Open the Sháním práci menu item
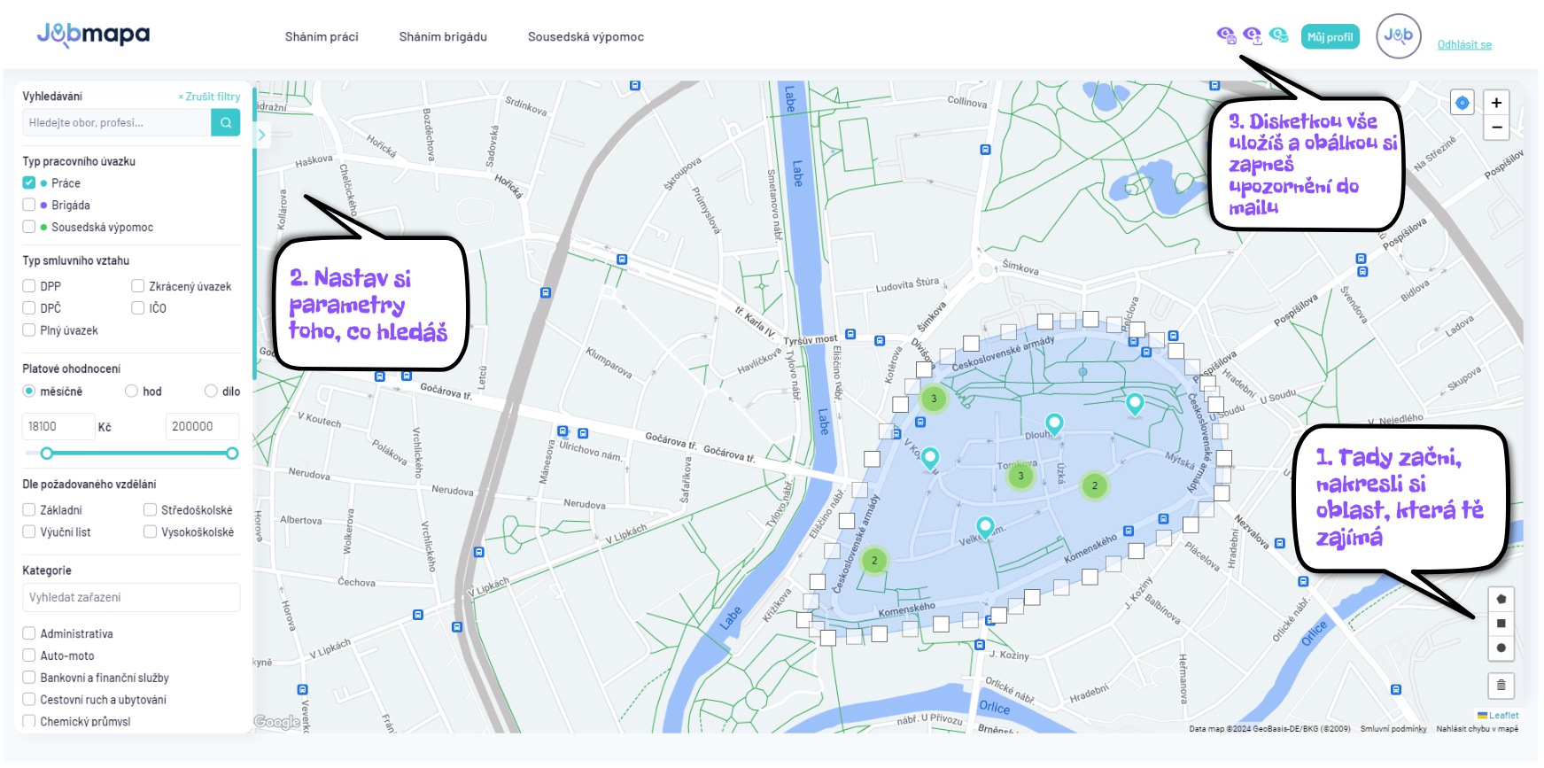Image resolution: width=1544 pixels, height=768 pixels. click(322, 37)
